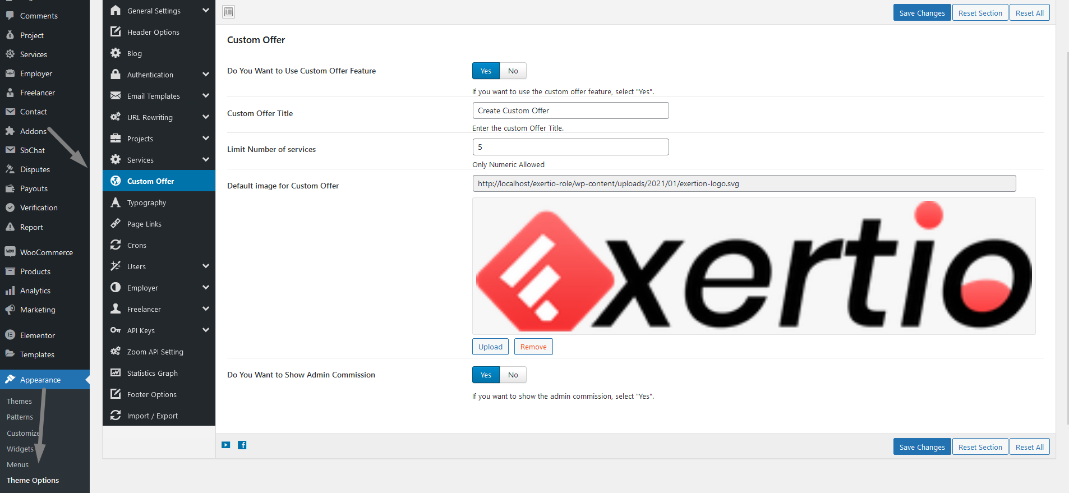Click the Footer Options edit icon
1069x493 pixels.
(x=116, y=394)
